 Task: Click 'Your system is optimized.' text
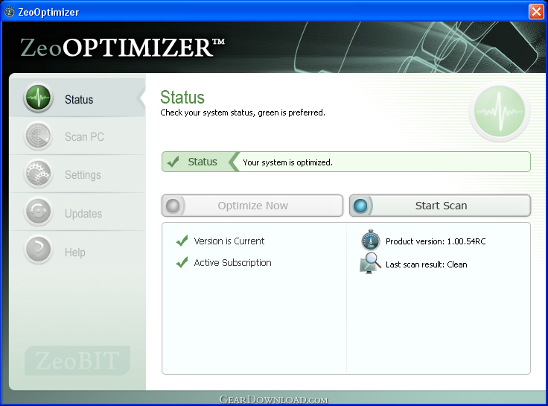point(287,162)
